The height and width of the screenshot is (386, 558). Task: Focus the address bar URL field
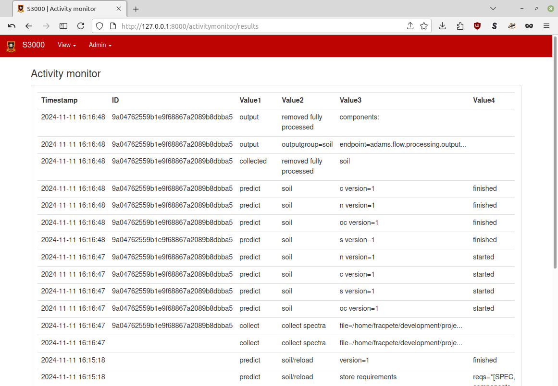261,26
